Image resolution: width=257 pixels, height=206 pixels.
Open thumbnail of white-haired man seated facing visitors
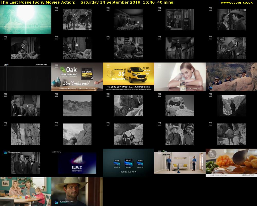[128, 48]
